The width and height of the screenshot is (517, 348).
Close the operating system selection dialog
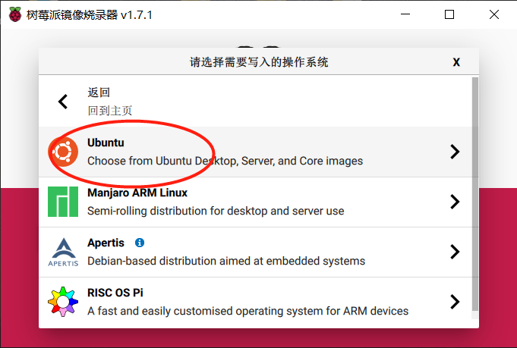point(456,62)
